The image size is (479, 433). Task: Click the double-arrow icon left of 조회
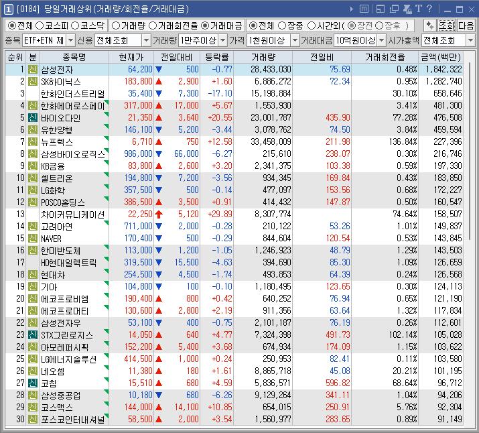[x=430, y=25]
